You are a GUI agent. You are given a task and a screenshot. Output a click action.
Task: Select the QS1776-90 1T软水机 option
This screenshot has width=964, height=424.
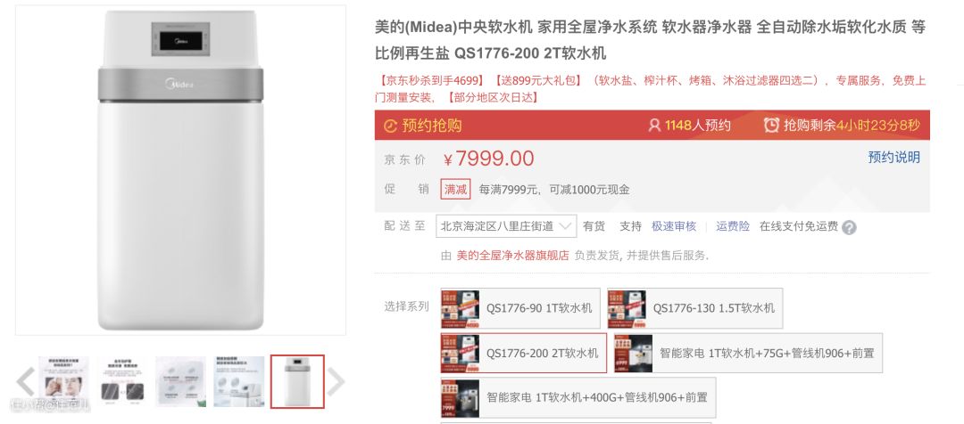coord(520,308)
